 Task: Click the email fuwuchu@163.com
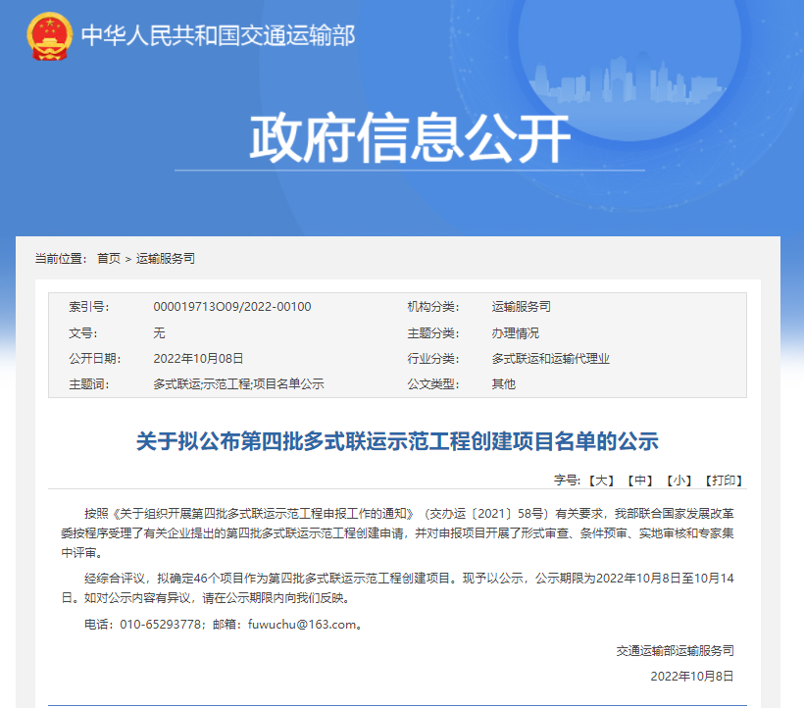302,625
